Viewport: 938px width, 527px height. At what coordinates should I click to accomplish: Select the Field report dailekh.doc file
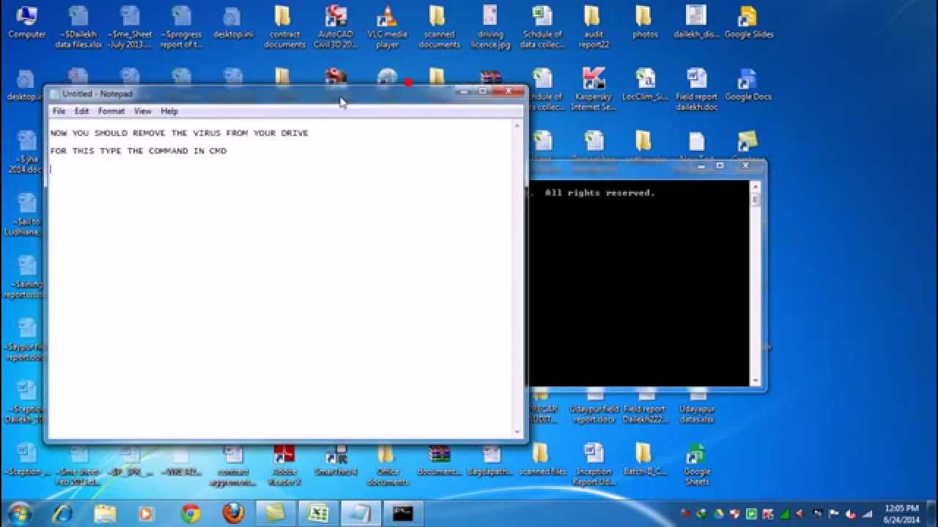[696, 89]
